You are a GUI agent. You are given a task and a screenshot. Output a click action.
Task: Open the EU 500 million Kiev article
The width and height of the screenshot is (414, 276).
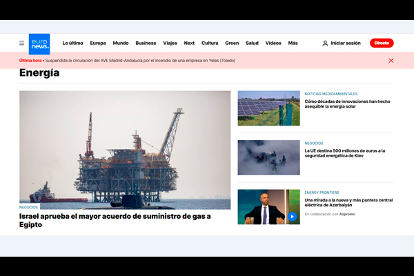coord(344,154)
